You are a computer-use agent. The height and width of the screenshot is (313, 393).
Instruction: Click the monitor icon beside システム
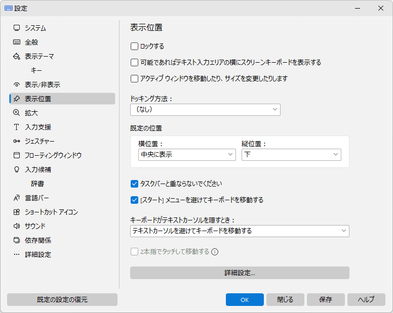pyautogui.click(x=17, y=28)
